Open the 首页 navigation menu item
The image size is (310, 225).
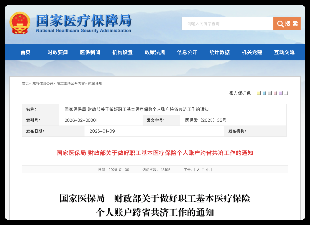pos(26,52)
